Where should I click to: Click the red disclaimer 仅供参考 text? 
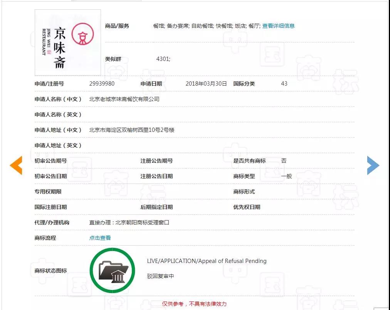coord(194,304)
